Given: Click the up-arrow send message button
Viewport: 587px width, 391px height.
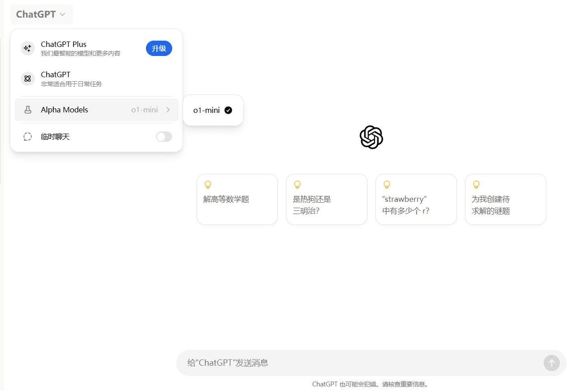Looking at the screenshot, I should (551, 363).
